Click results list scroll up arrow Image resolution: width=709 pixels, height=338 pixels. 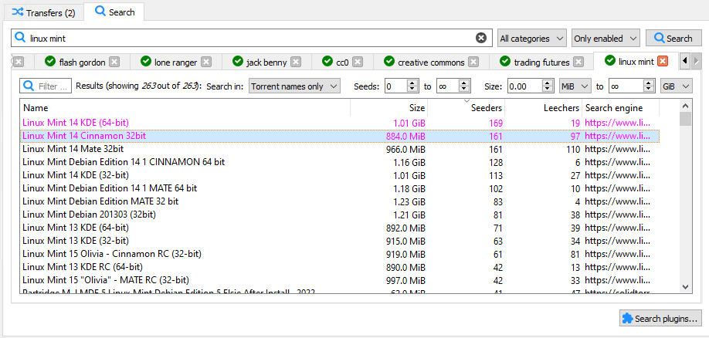[x=686, y=106]
